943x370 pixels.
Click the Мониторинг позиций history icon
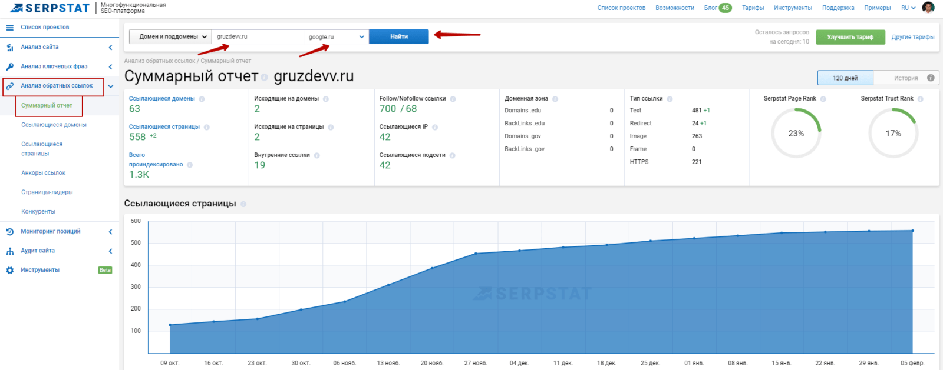10,232
